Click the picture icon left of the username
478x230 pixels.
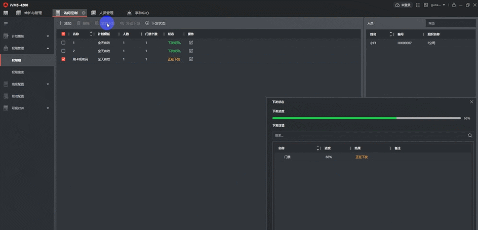[426, 5]
